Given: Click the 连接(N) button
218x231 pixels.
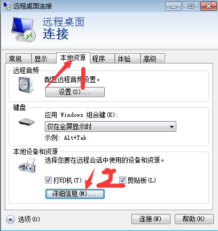Looking at the screenshot, I should (151, 219).
